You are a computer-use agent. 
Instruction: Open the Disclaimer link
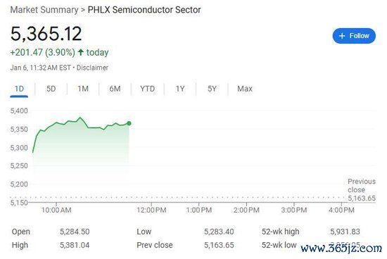coord(92,68)
